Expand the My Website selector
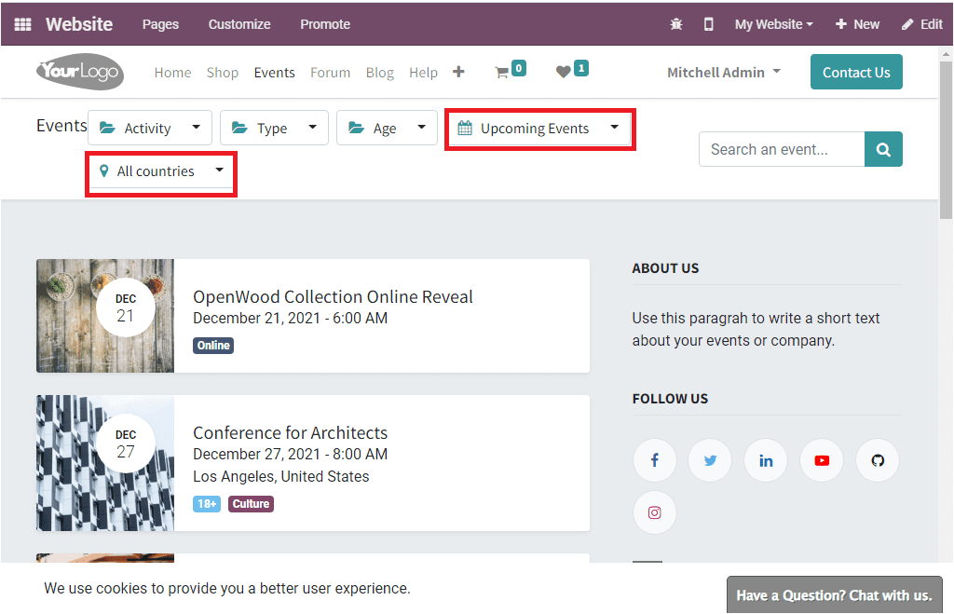The height and width of the screenshot is (614, 954). point(773,23)
